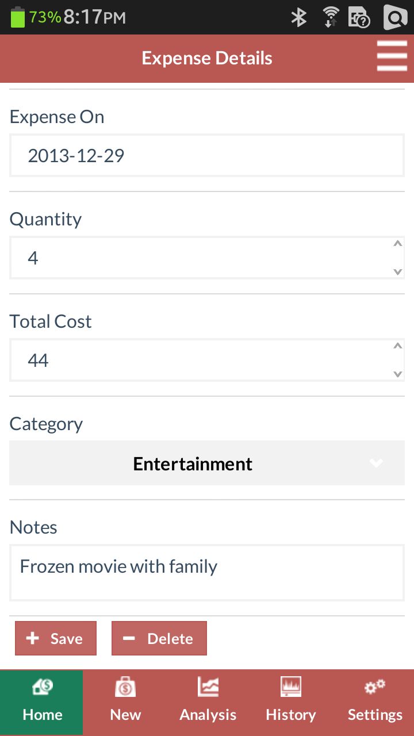The image size is (414, 736).
Task: Decrease Total Cost with down arrow
Action: [397, 374]
